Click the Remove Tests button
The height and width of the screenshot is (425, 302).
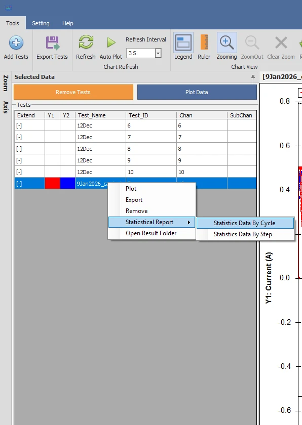click(x=73, y=92)
